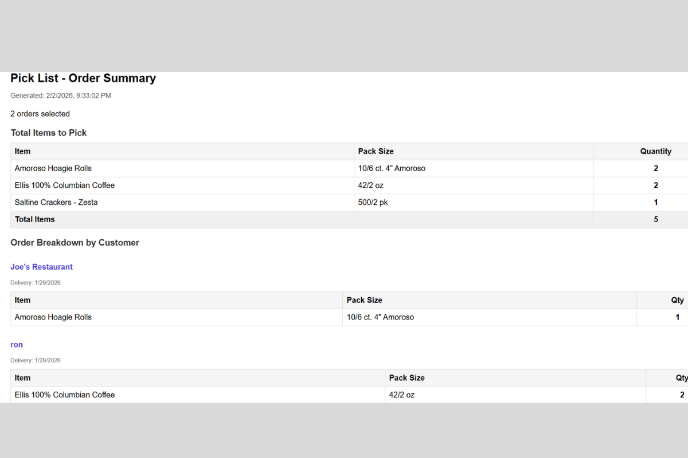
Task: Click the Total Items to Pick heading
Action: click(x=49, y=132)
